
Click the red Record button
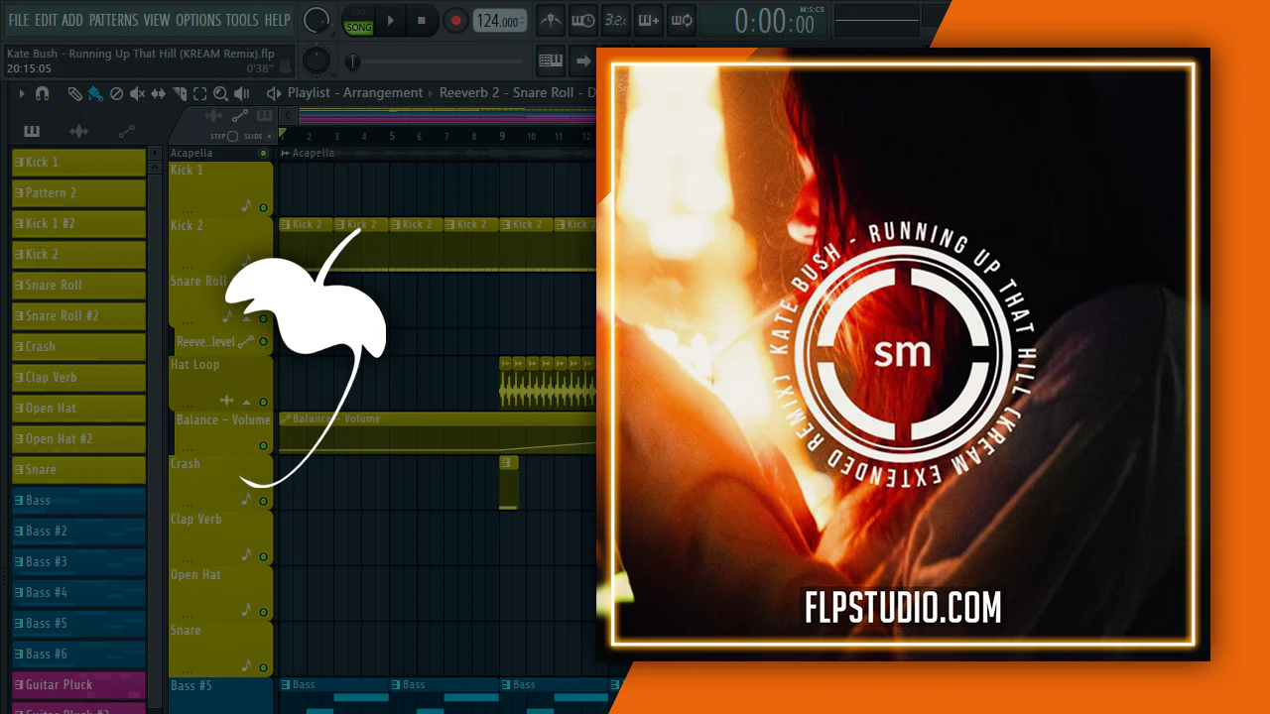click(455, 20)
